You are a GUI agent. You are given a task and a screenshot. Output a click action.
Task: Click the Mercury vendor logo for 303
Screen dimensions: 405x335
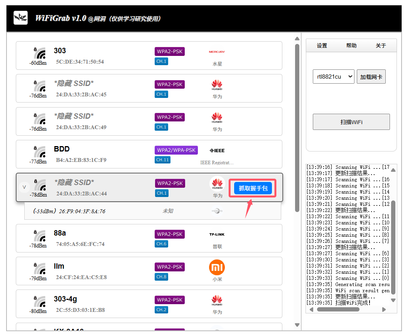[217, 52]
